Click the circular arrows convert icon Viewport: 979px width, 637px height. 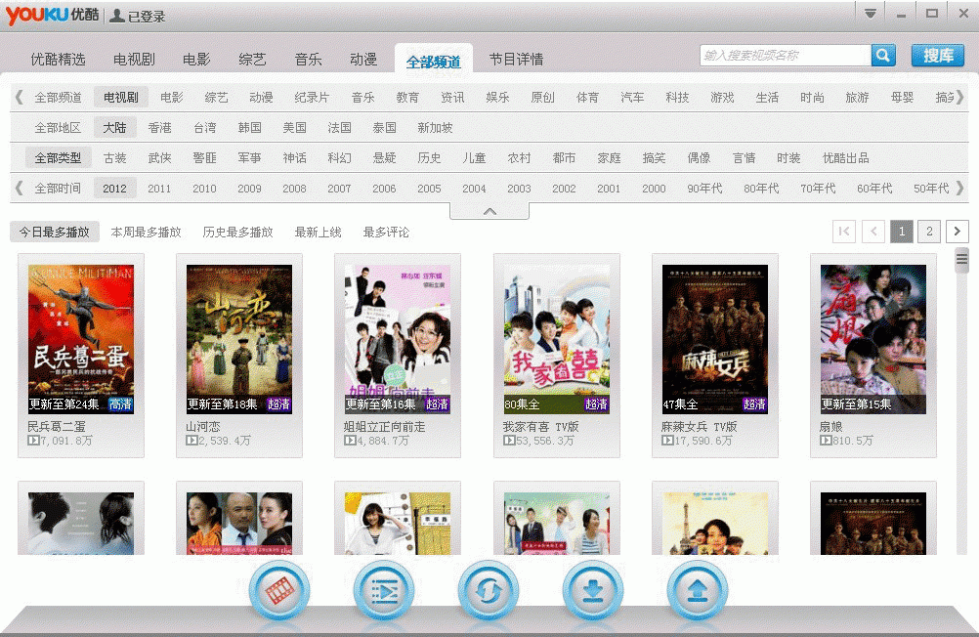tap(489, 591)
